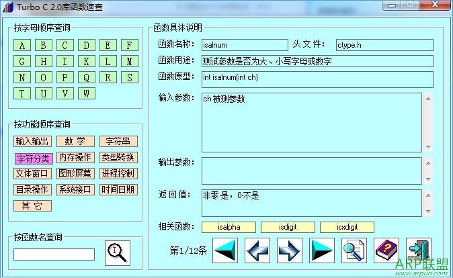Focus the function name search box
Viewport: 453px width, 278px height.
tap(54, 254)
